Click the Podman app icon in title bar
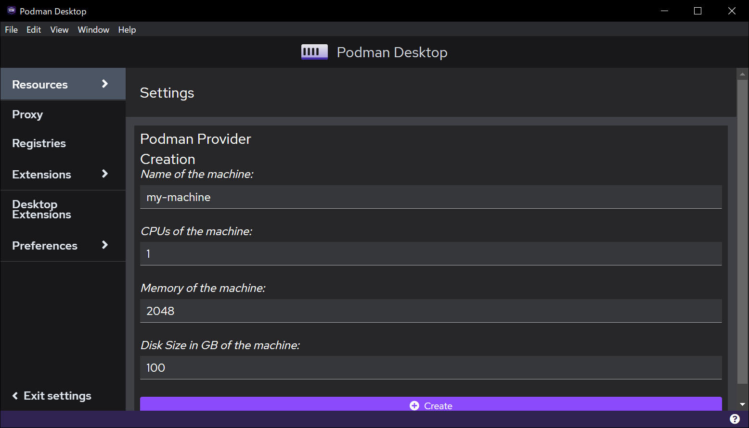This screenshot has width=749, height=428. point(11,11)
